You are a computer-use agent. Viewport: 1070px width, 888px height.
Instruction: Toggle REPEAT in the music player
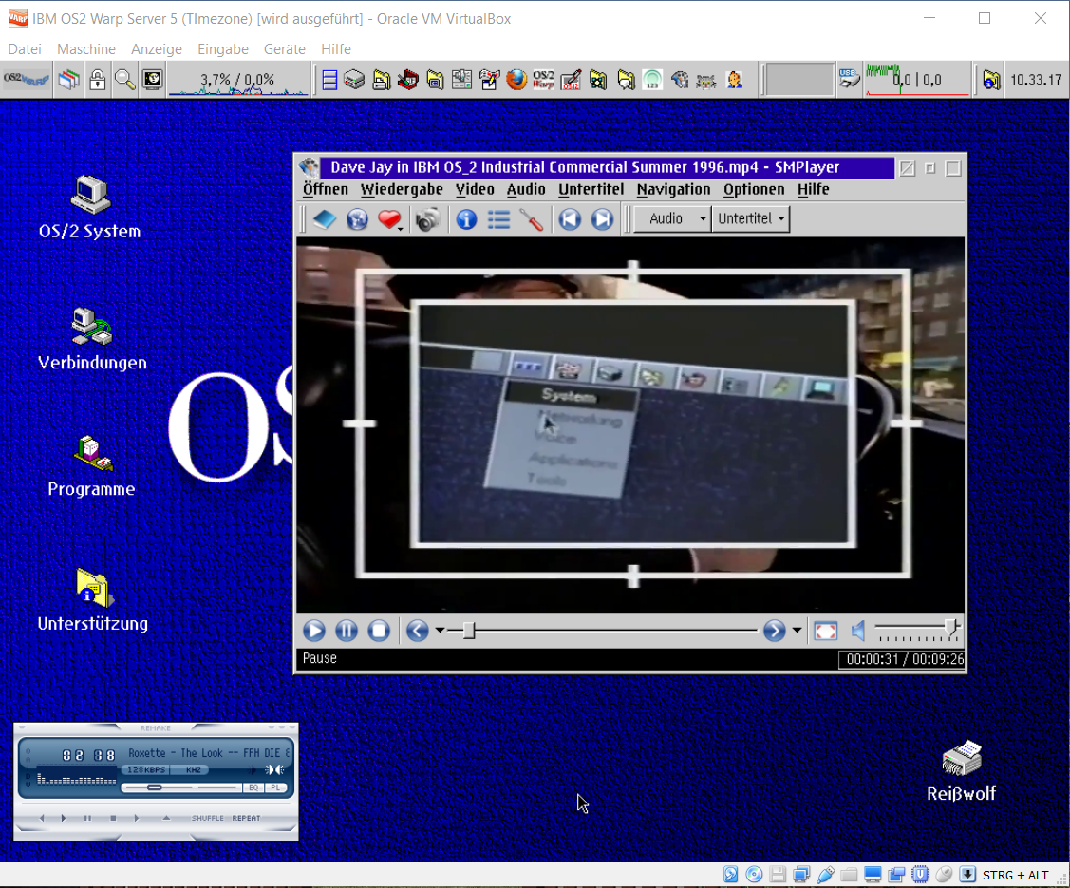click(246, 818)
